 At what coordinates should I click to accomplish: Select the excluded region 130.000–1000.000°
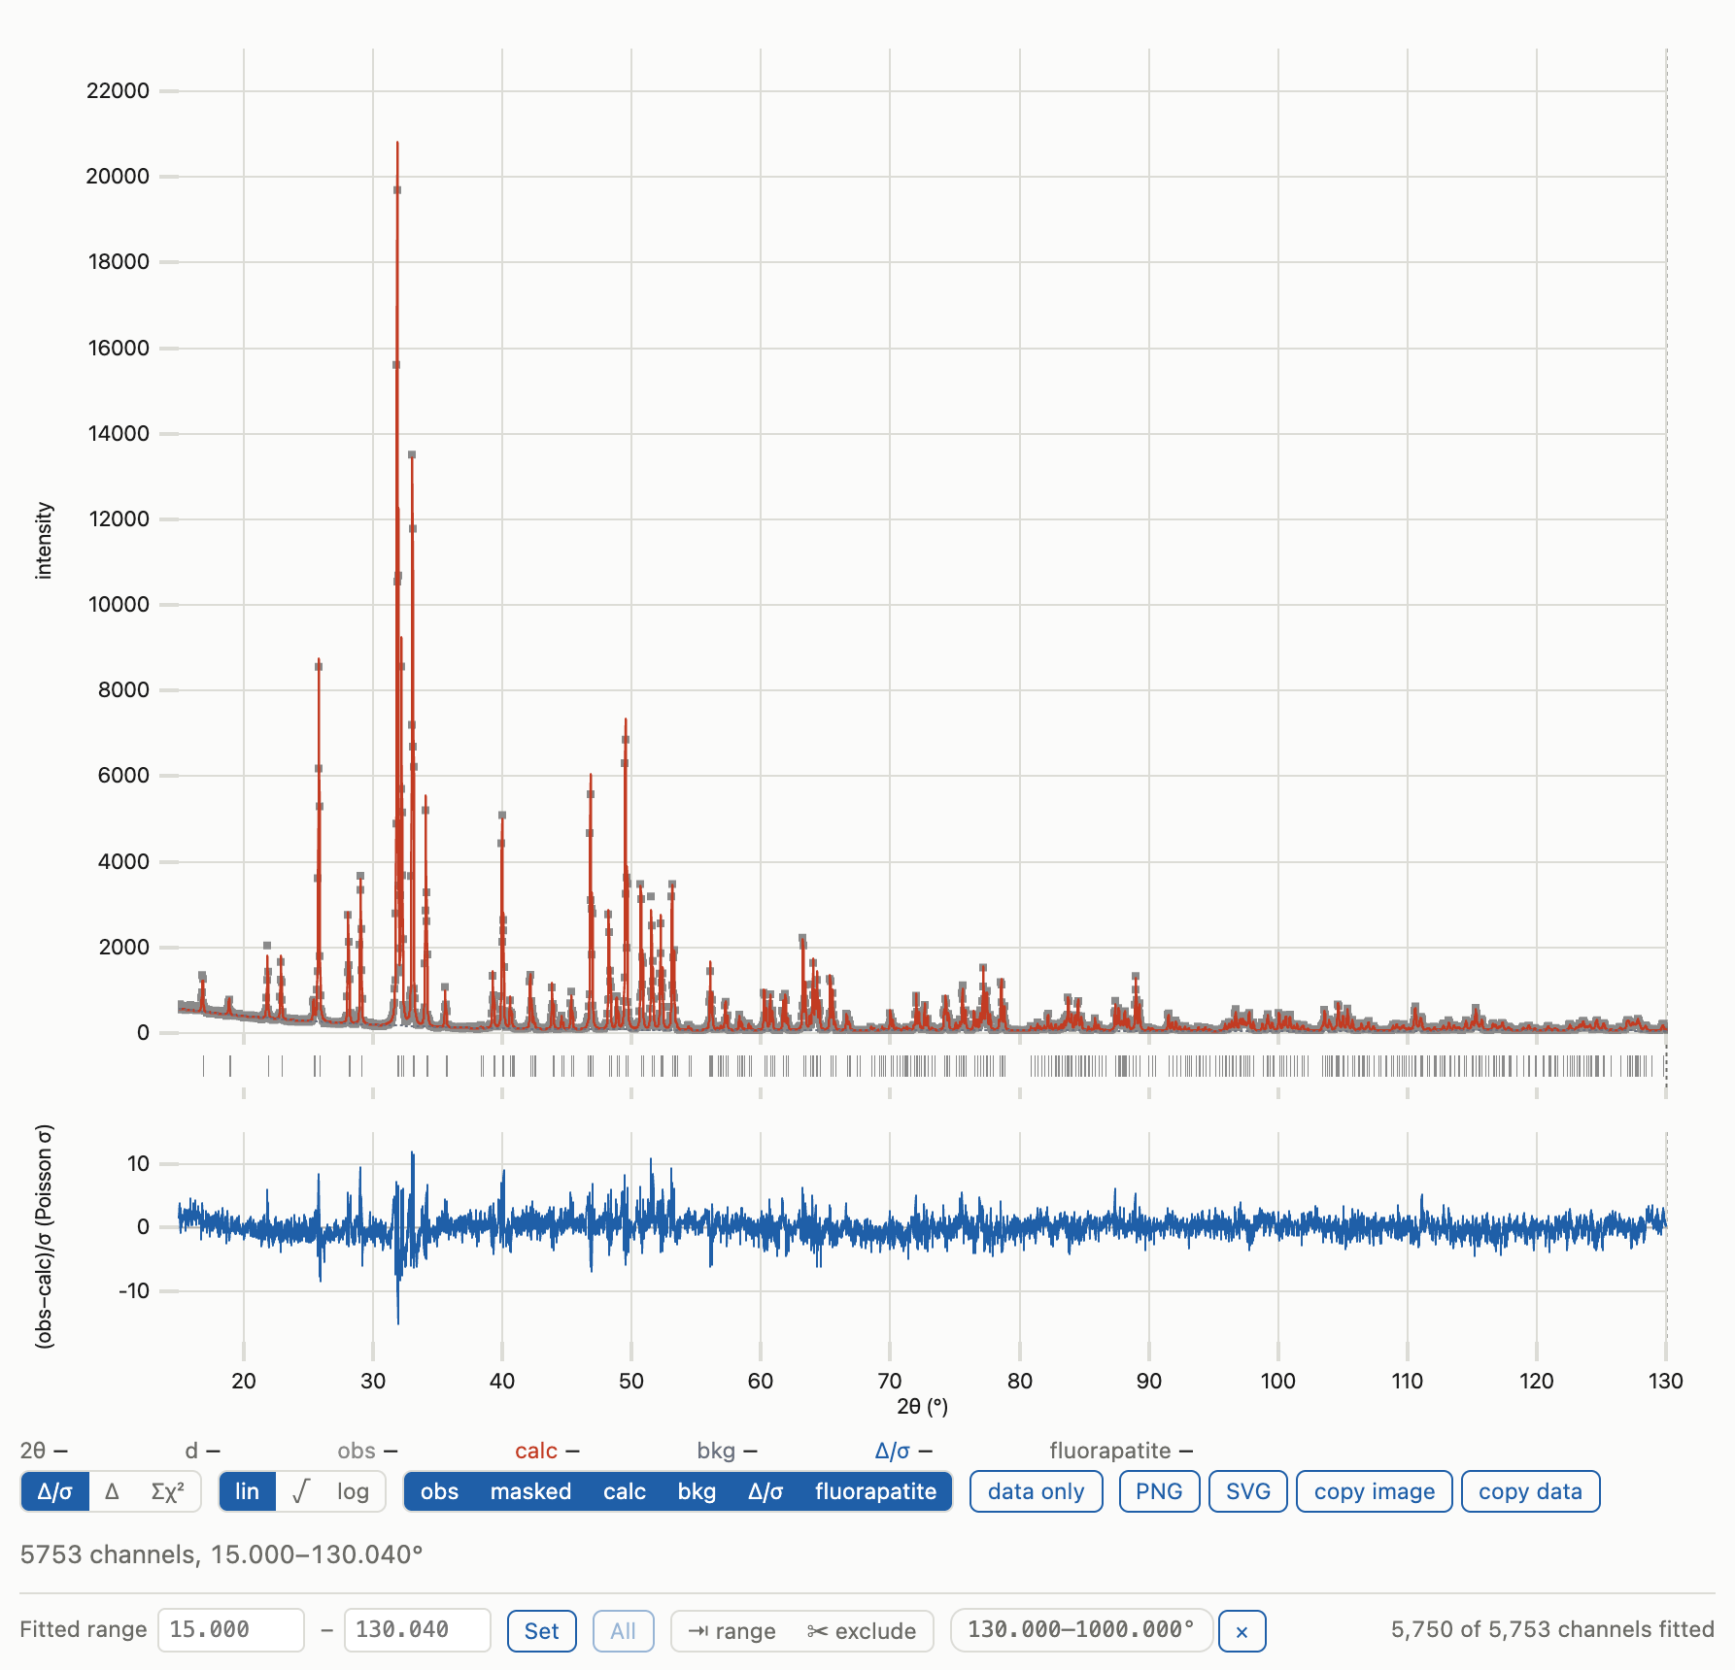pyautogui.click(x=1081, y=1629)
